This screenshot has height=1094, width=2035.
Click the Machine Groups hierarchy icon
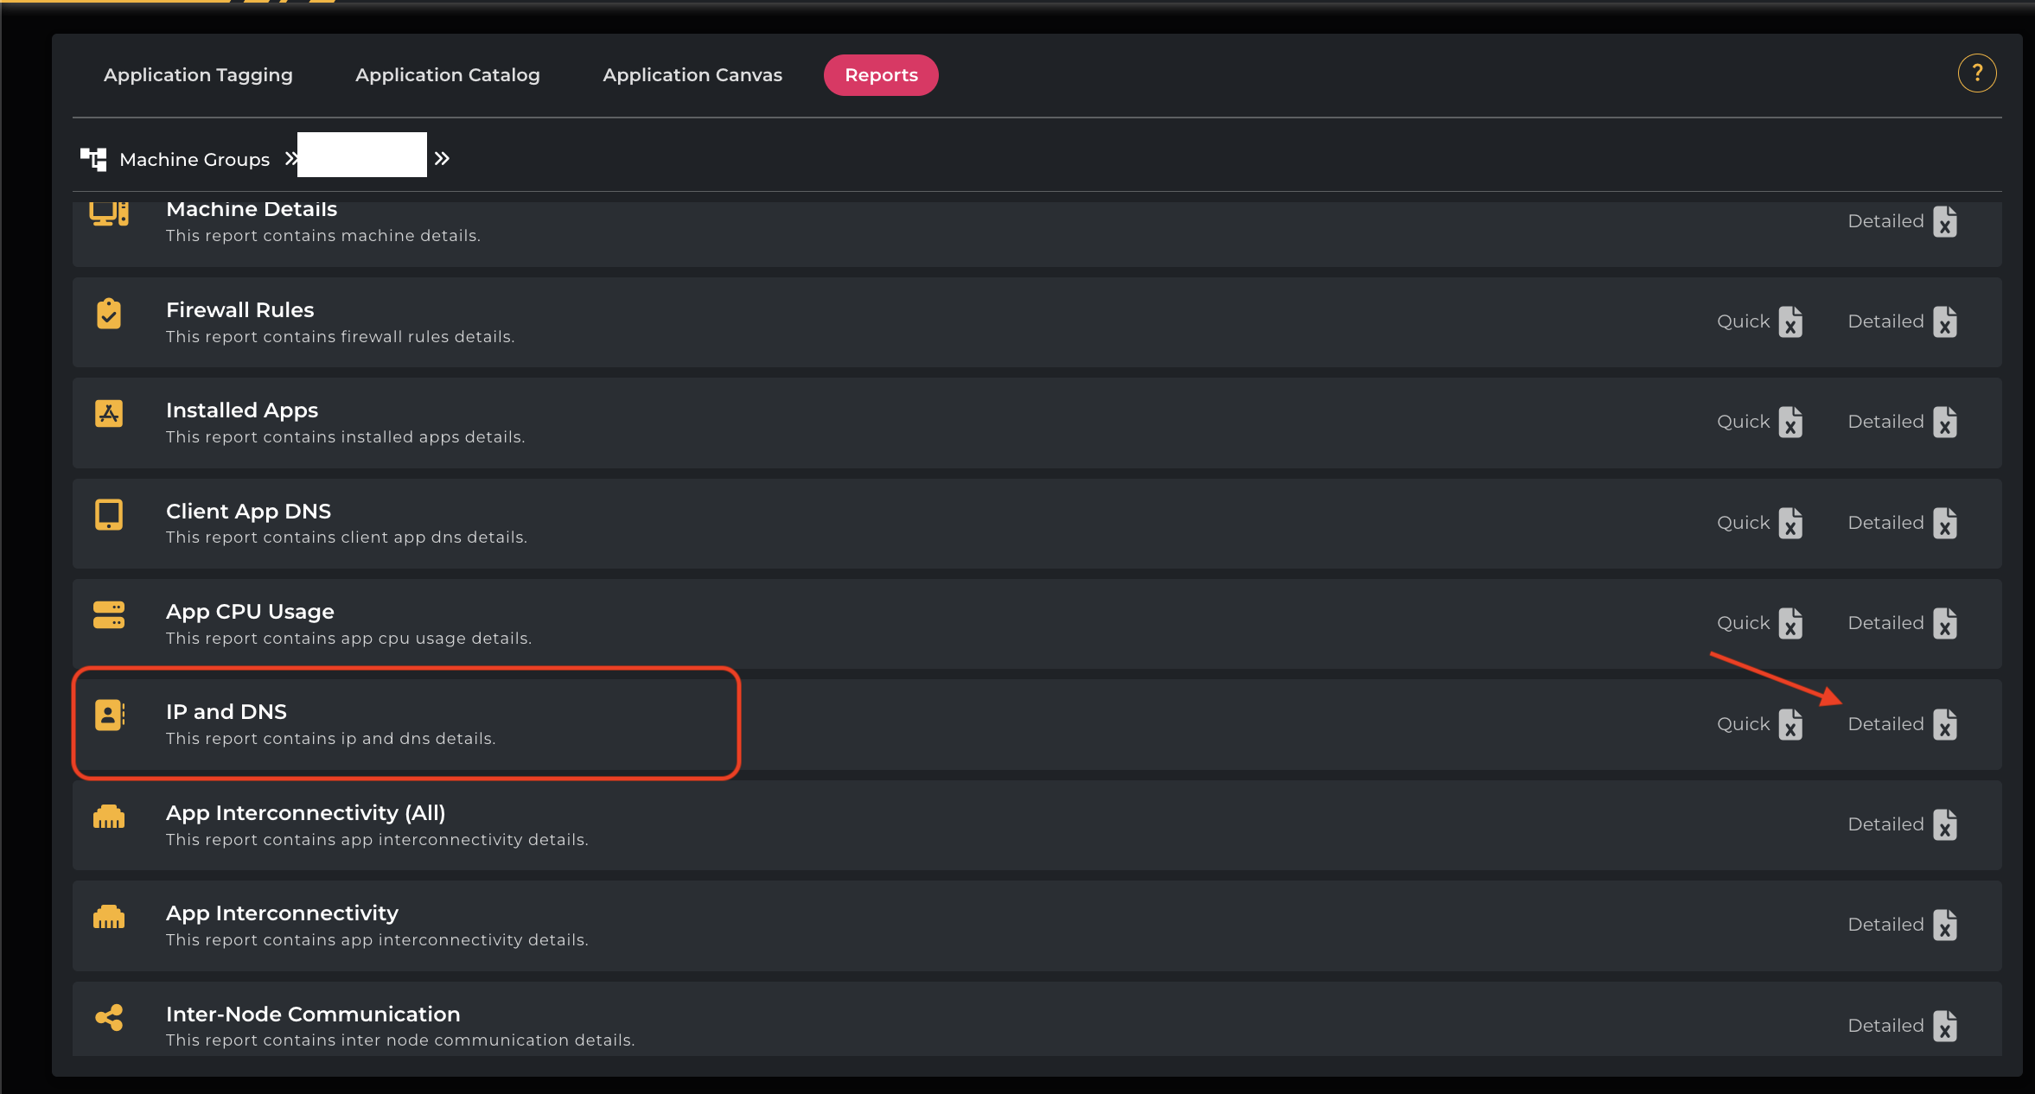point(93,159)
